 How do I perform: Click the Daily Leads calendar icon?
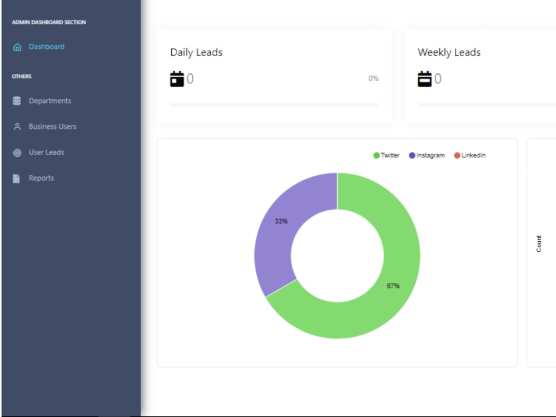177,79
